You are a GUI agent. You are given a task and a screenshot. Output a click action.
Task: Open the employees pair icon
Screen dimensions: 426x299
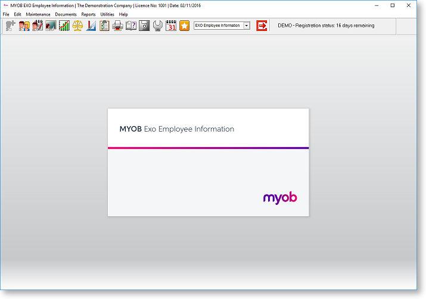[x=24, y=26]
